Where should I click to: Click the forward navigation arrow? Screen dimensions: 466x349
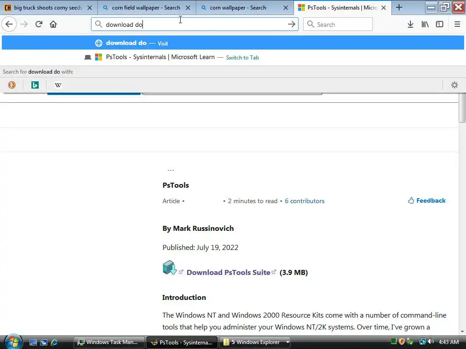(x=24, y=25)
